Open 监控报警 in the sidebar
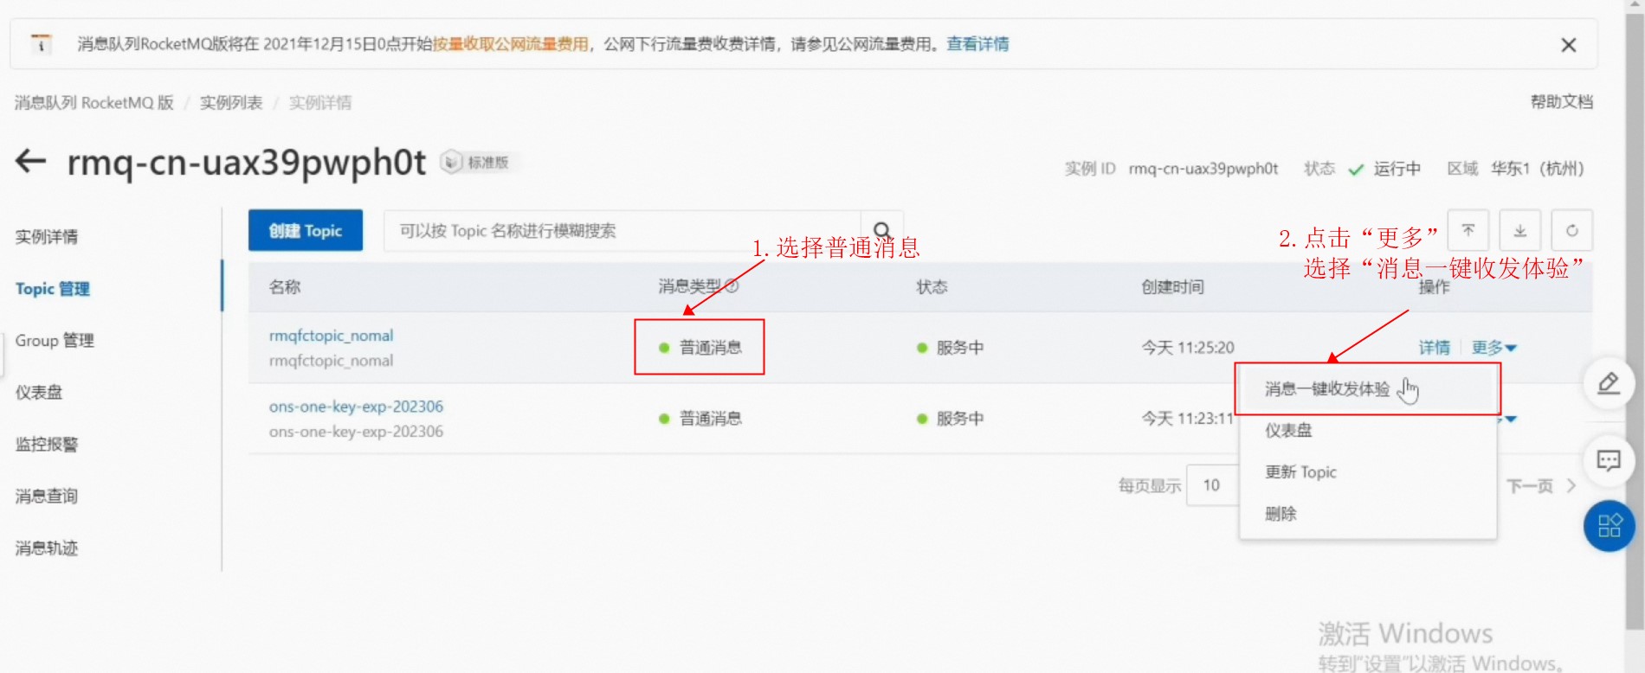1645x673 pixels. click(47, 444)
